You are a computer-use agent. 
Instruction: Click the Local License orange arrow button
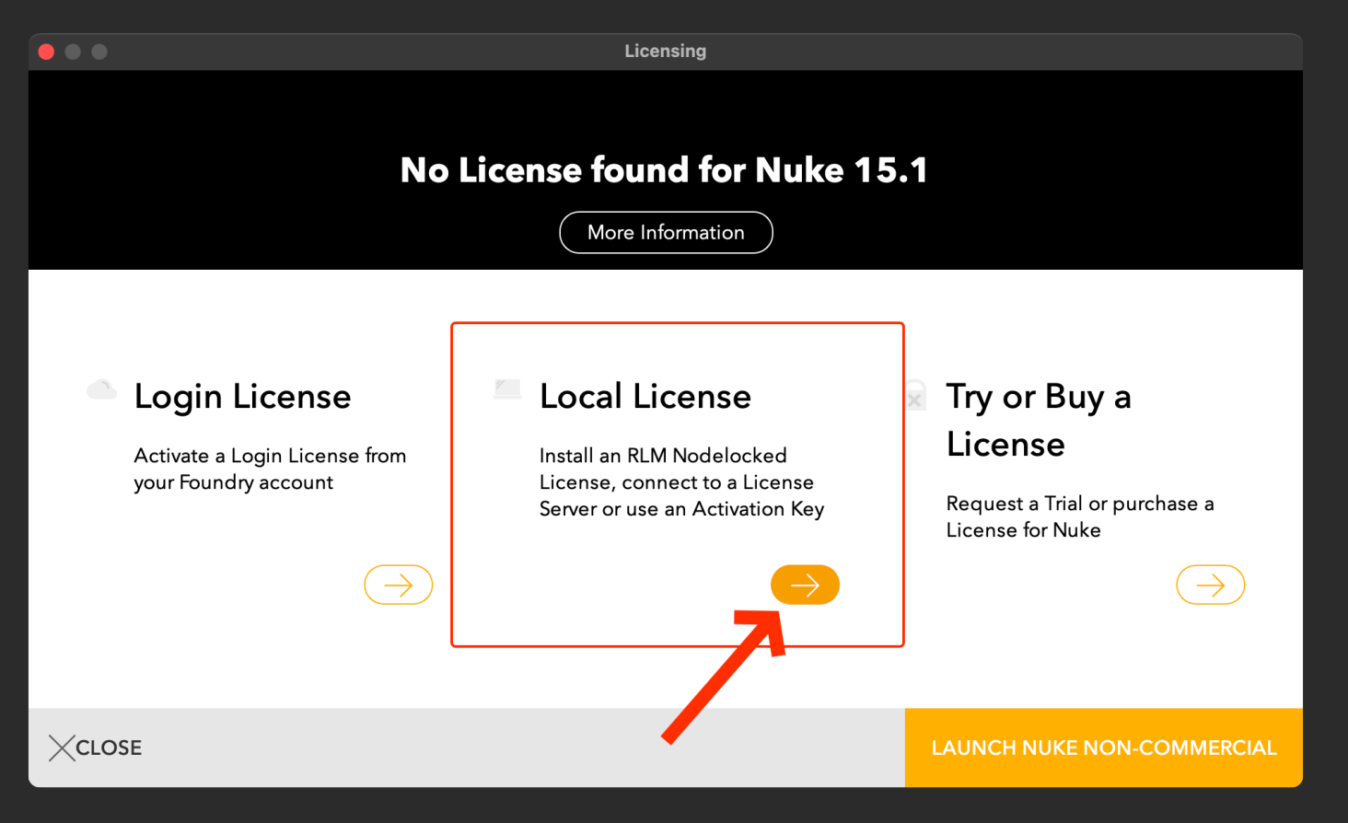(x=805, y=585)
